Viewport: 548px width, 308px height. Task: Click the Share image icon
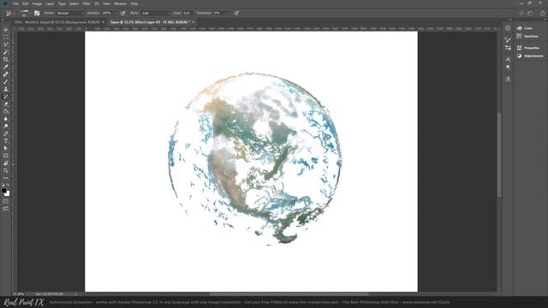(542, 13)
